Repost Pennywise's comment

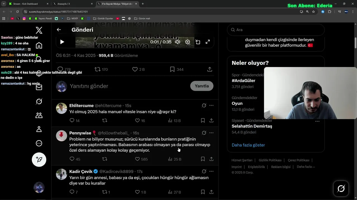(105, 159)
